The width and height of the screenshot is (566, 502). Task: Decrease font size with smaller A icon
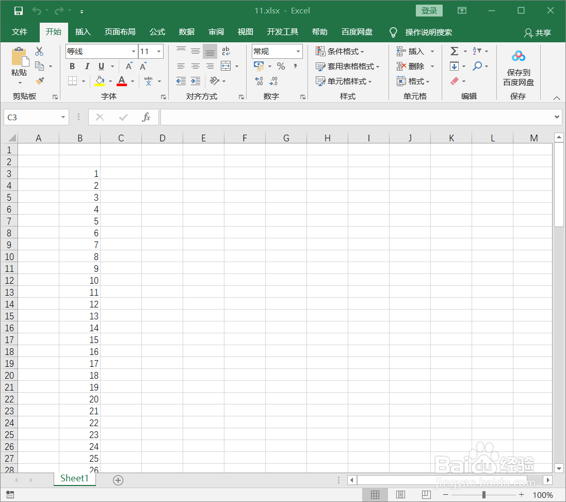(x=143, y=66)
